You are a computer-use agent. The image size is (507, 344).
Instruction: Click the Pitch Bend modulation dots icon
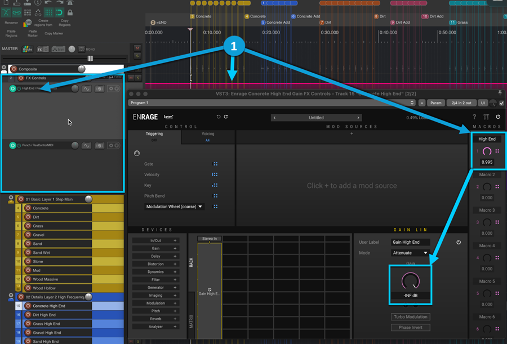coord(215,196)
